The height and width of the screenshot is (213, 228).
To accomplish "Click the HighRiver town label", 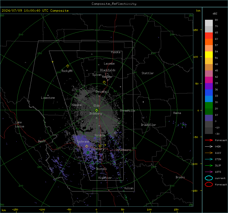I will point(105,178).
